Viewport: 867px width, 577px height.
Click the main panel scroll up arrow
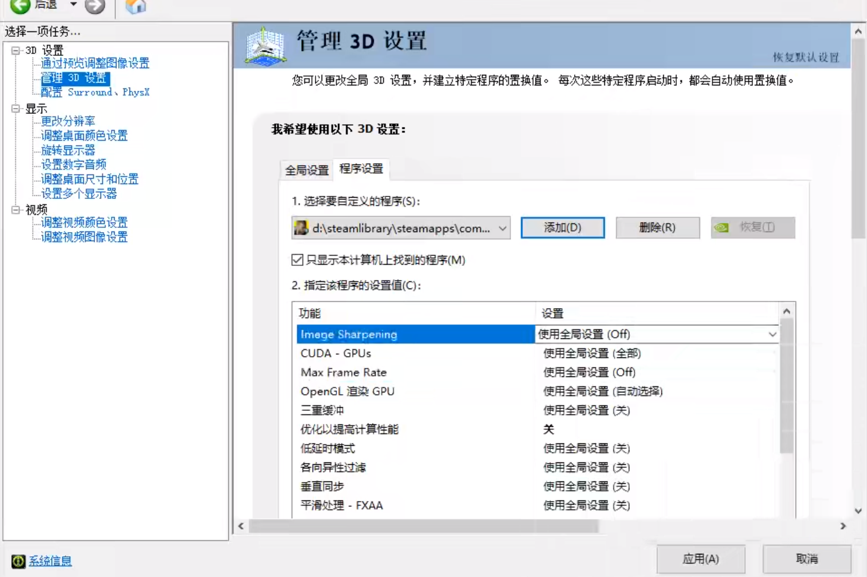pyautogui.click(x=858, y=31)
